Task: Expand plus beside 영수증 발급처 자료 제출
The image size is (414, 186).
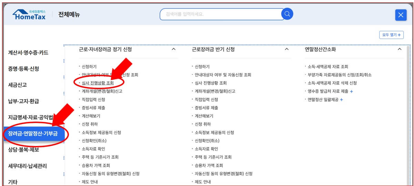Action: click(352, 91)
